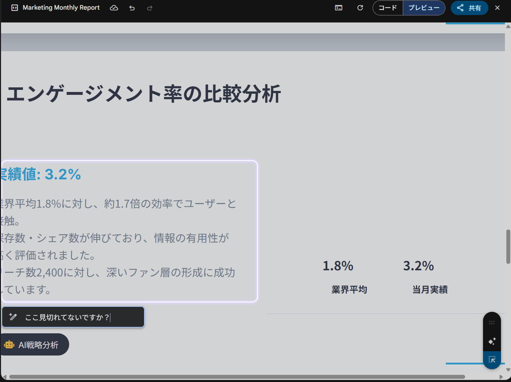
Task: Undo the last change
Action: (x=132, y=8)
